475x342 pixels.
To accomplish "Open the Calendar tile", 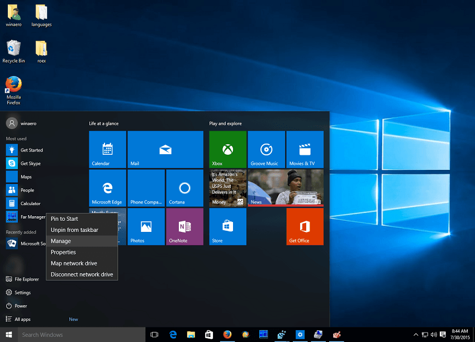I will tap(107, 149).
